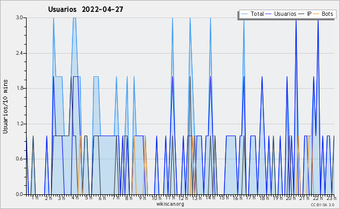Image resolution: width=340 pixels, height=209 pixels.
Task: Click the wikiscan.org text below the chart
Action: point(170,204)
